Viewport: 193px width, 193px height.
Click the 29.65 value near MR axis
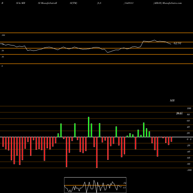(x=179, y=113)
